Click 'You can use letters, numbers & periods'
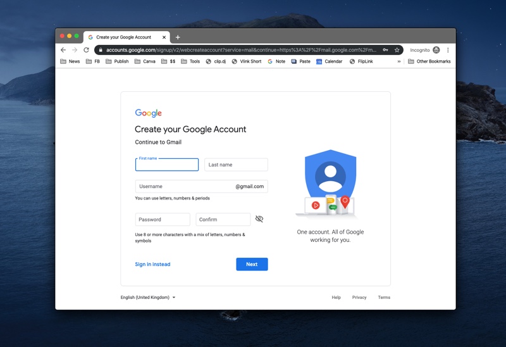 coord(172,198)
